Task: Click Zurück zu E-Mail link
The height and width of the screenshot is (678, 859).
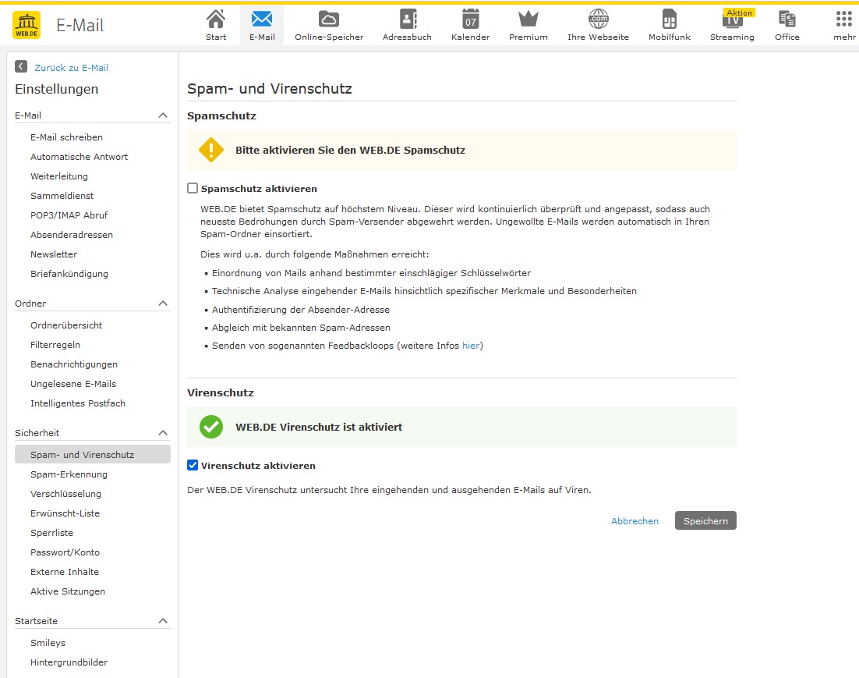Action: tap(71, 67)
